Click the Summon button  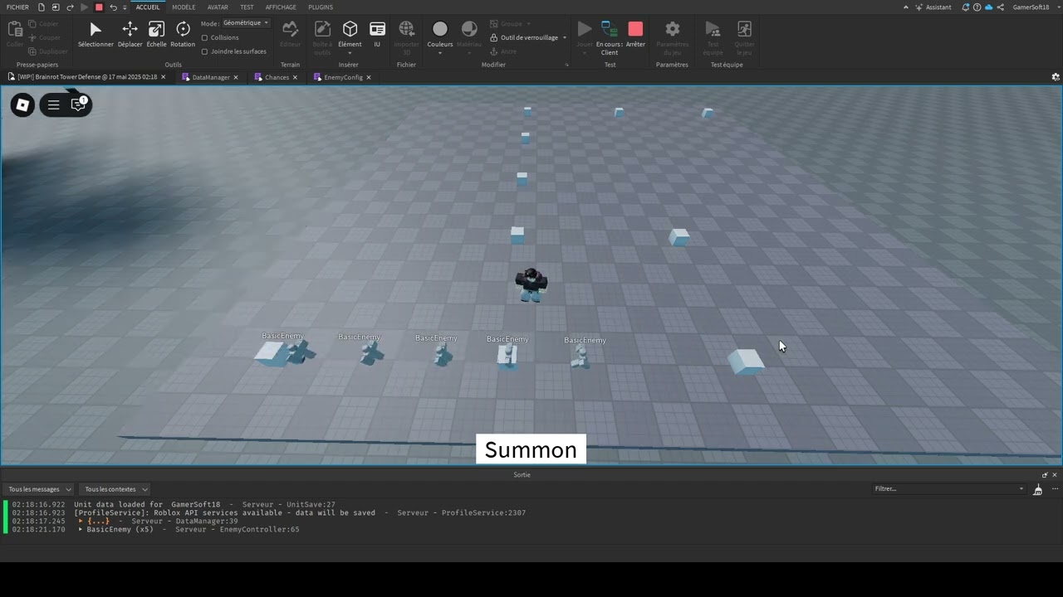[531, 449]
